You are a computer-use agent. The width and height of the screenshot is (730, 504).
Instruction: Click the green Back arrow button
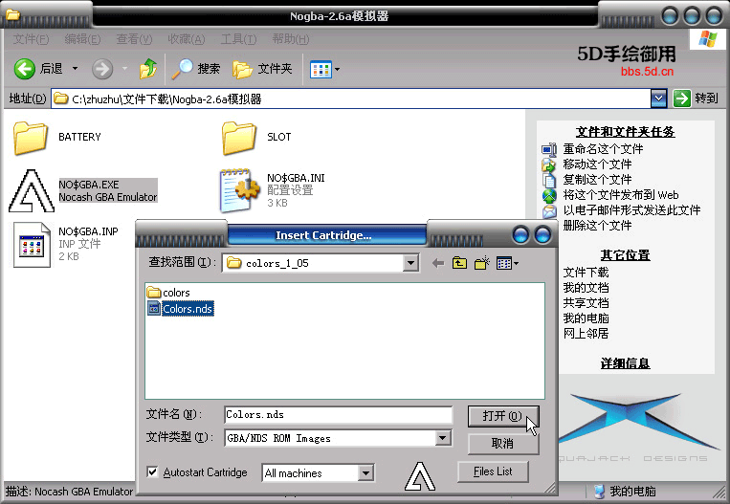[24, 69]
